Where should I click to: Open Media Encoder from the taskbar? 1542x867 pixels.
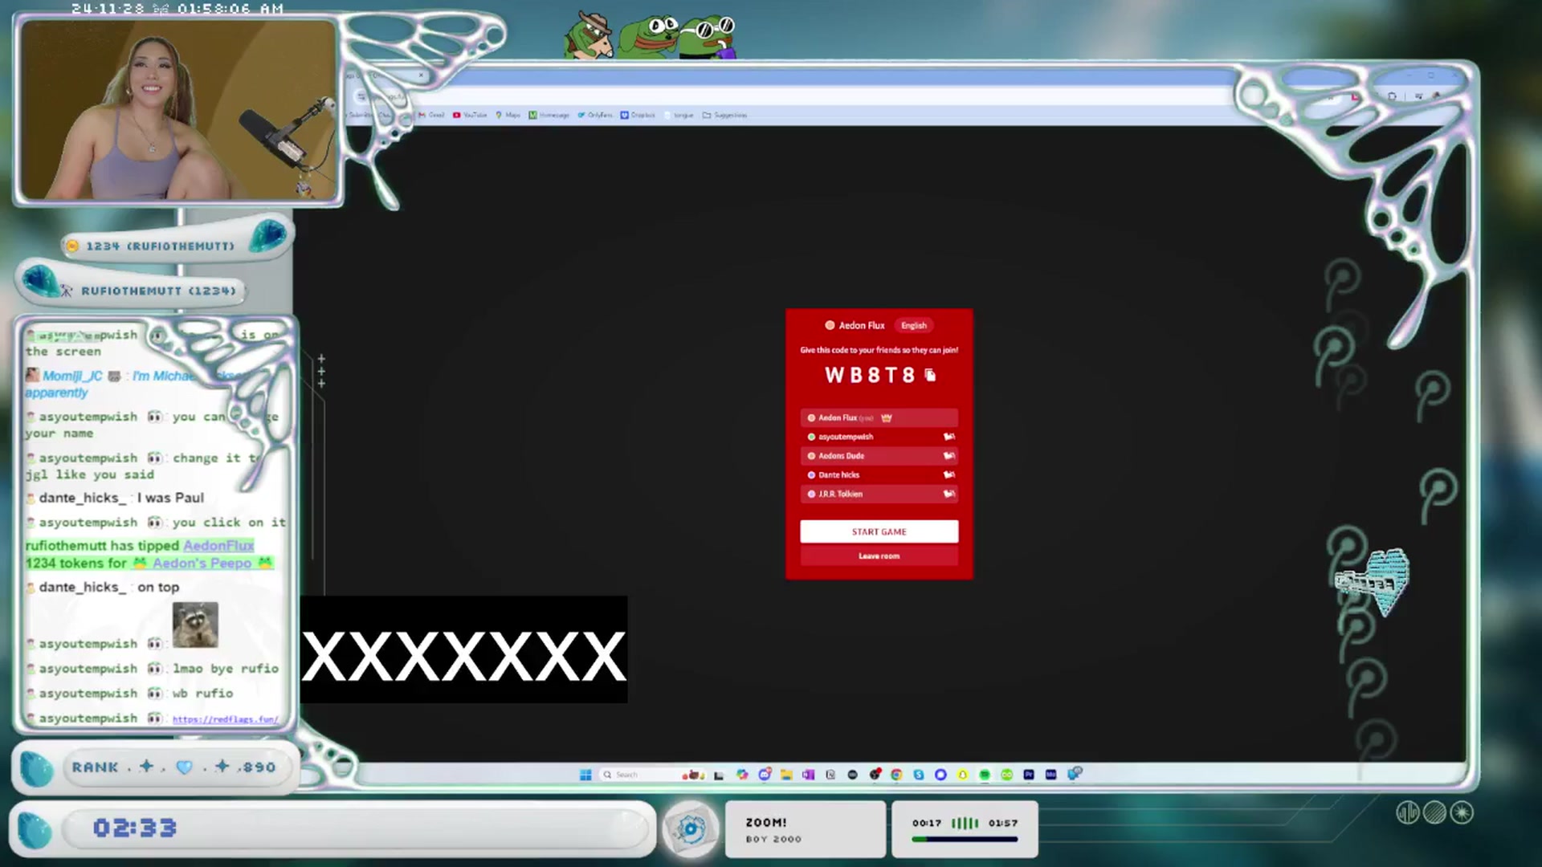(1050, 775)
